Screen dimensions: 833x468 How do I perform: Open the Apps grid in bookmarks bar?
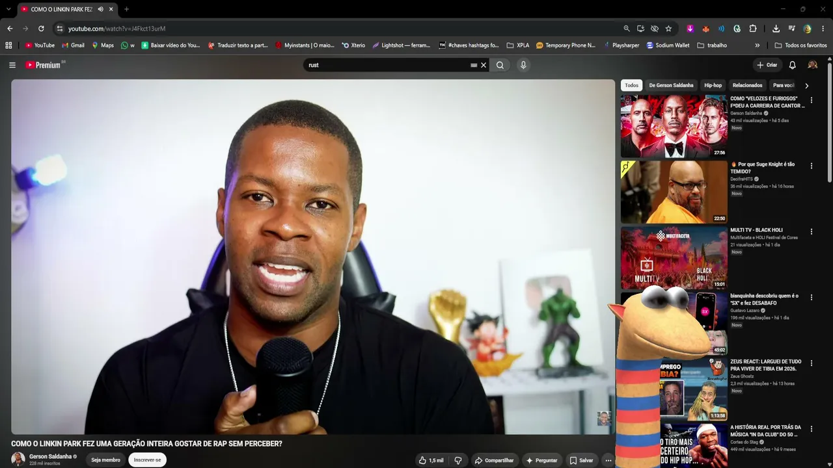coord(8,45)
